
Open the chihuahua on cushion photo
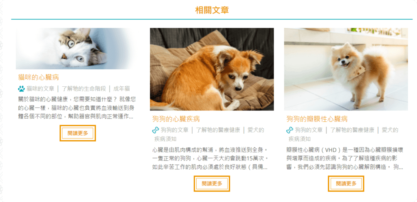click(212, 69)
